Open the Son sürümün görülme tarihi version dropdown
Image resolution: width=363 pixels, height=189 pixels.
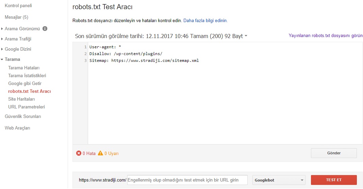pos(246,36)
